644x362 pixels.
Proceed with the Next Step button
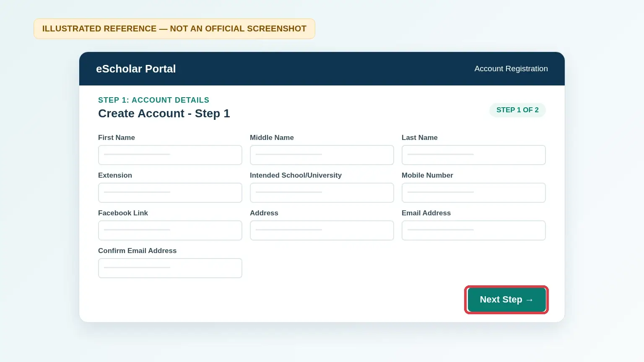click(506, 300)
